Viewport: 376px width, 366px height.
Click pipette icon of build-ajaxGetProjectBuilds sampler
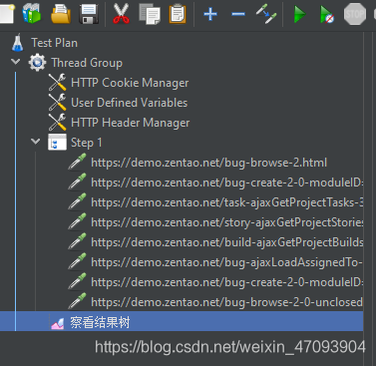click(x=77, y=241)
